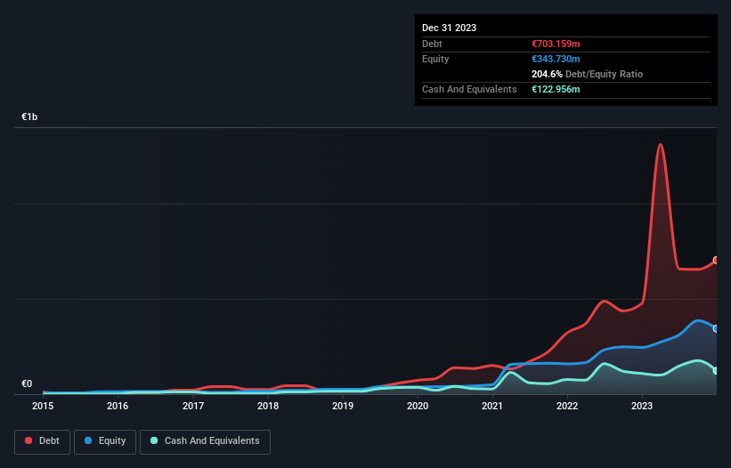
Task: Click the 2015 x-axis label
Action: (43, 406)
